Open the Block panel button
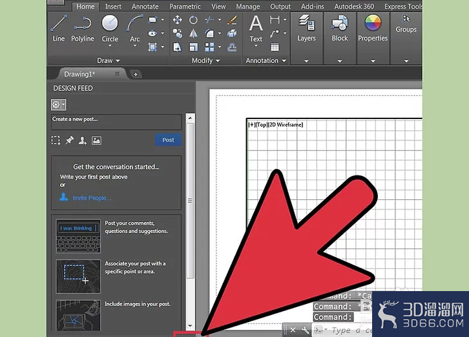This screenshot has height=337, width=469. point(340,28)
